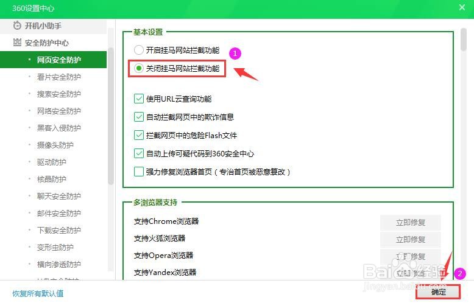Image resolution: width=474 pixels, height=303 pixels.
Task: Click the 确定 button
Action: pos(438,292)
